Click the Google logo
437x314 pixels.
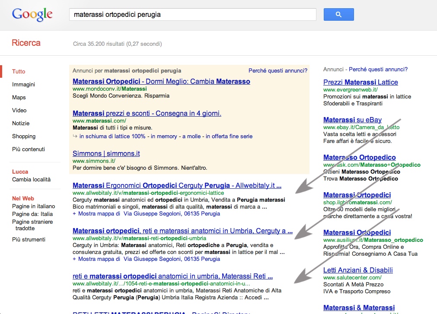click(x=32, y=14)
